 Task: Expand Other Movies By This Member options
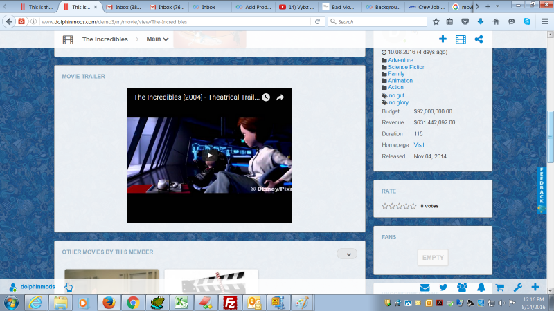[x=347, y=254]
